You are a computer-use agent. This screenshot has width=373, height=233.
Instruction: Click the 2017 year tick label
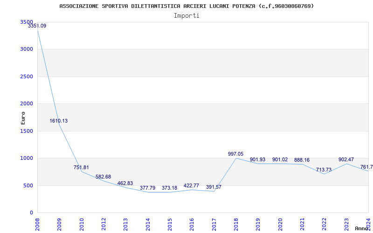(x=214, y=225)
